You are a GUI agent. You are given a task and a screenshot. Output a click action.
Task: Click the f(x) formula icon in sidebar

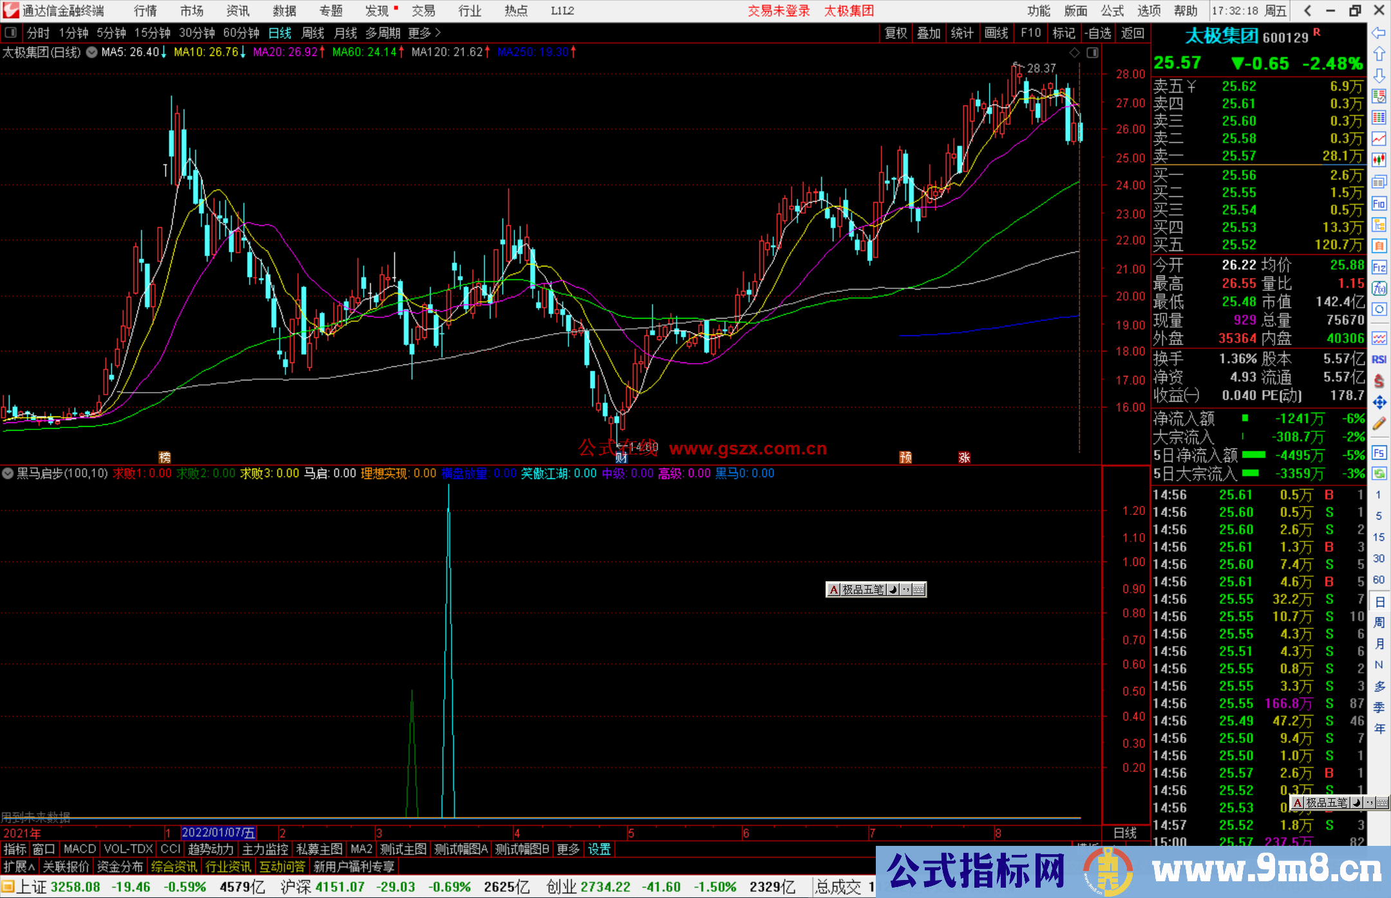[1379, 288]
